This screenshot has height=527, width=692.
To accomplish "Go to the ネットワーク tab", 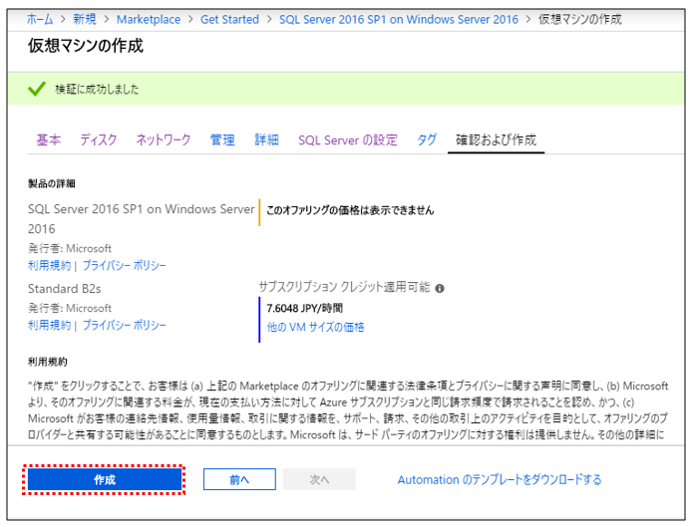I will tap(164, 139).
